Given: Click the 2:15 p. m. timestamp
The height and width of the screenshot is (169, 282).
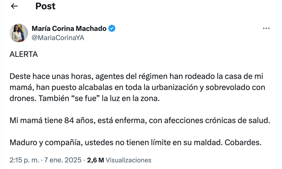Looking at the screenshot, I should click(24, 160).
